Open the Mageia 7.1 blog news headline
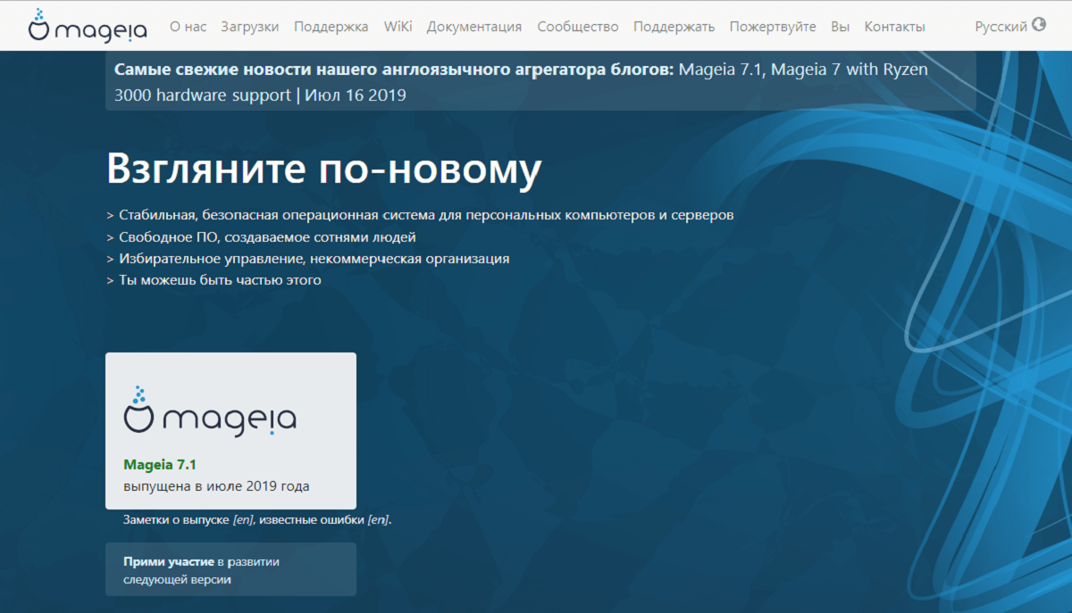This screenshot has height=613, width=1072. pos(719,70)
